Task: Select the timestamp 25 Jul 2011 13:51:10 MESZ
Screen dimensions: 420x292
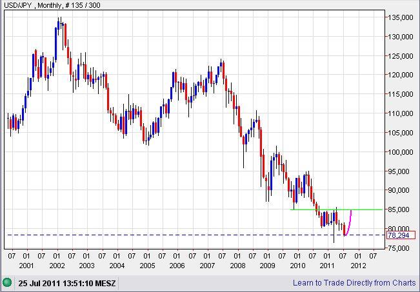Action: 67,283
